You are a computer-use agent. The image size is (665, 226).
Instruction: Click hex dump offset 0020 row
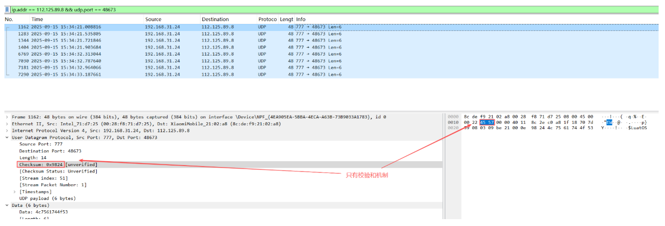(547, 128)
